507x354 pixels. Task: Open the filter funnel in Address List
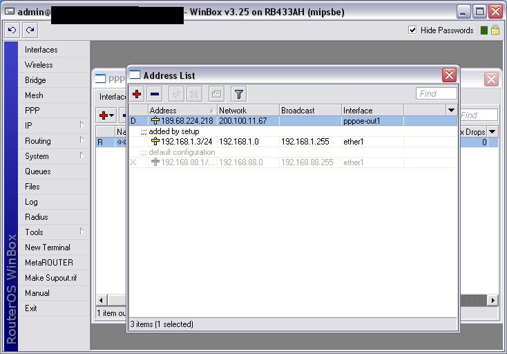(x=238, y=94)
